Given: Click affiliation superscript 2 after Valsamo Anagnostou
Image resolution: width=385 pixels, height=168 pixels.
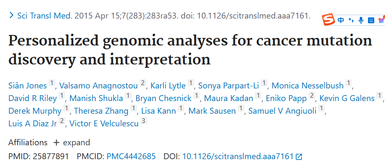Looking at the screenshot, I should [143, 83].
